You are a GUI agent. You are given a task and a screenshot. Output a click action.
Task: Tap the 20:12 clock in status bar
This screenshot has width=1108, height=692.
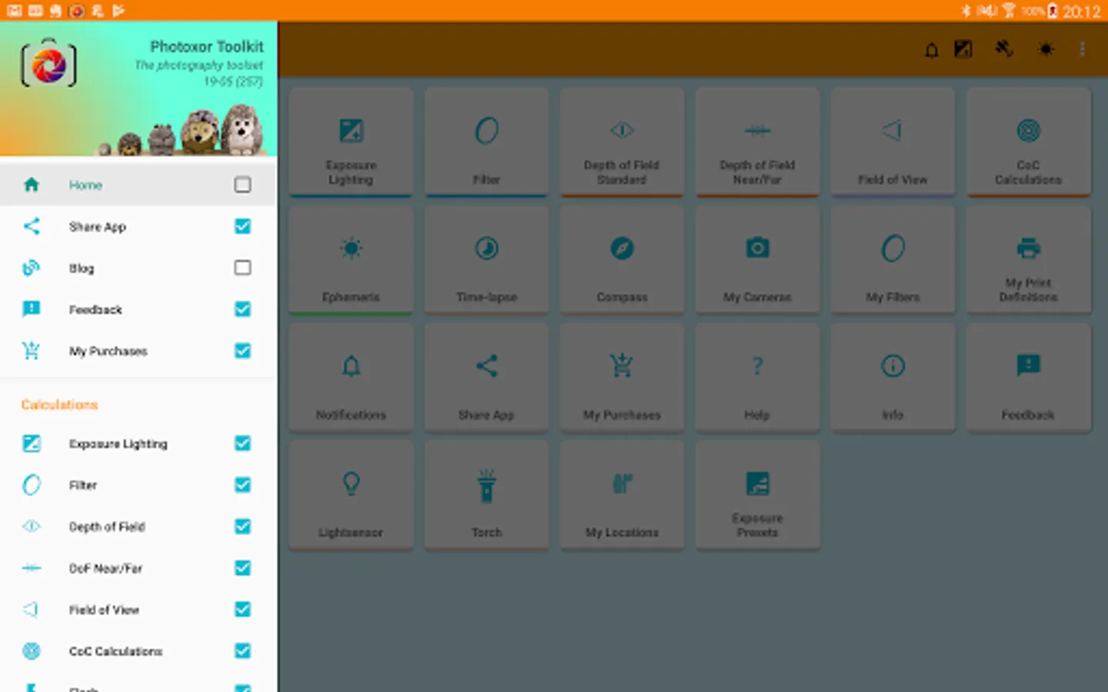pos(1081,12)
